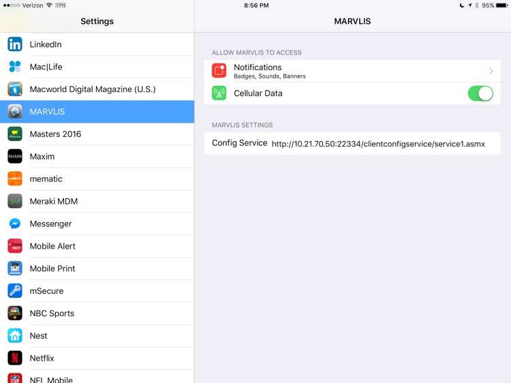Open Mac|Life settings row
The image size is (511, 383).
pyautogui.click(x=97, y=67)
